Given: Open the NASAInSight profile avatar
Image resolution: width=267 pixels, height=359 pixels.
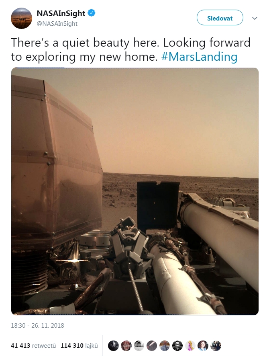Looking at the screenshot, I should 22,18.
